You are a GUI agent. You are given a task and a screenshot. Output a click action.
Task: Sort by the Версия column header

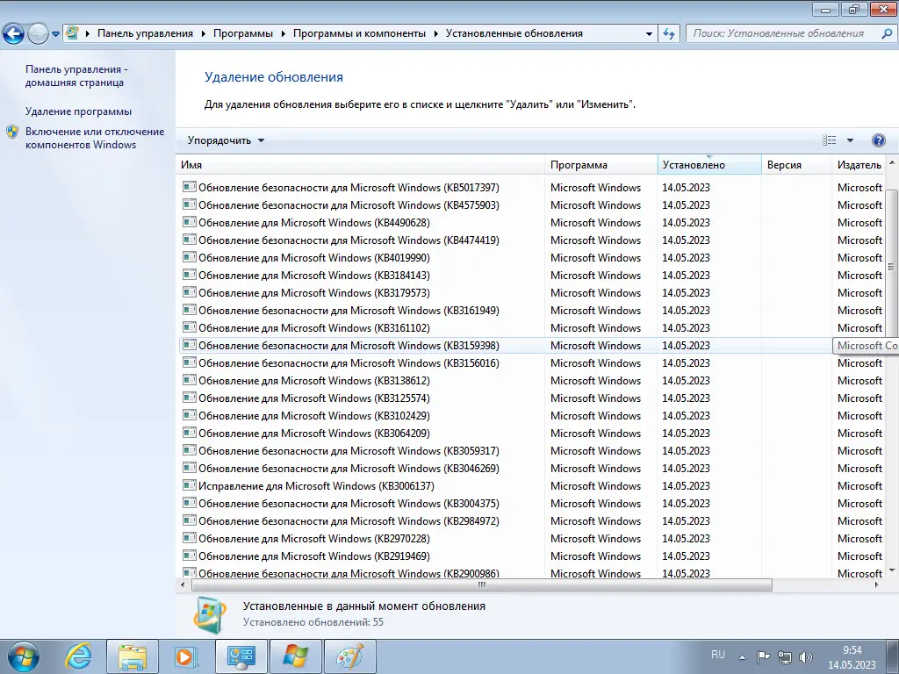click(796, 165)
